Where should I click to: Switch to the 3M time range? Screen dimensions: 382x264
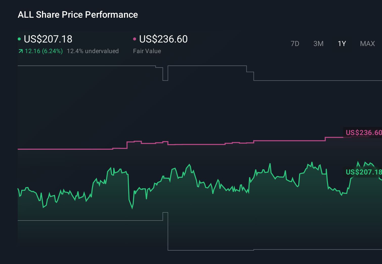click(318, 43)
